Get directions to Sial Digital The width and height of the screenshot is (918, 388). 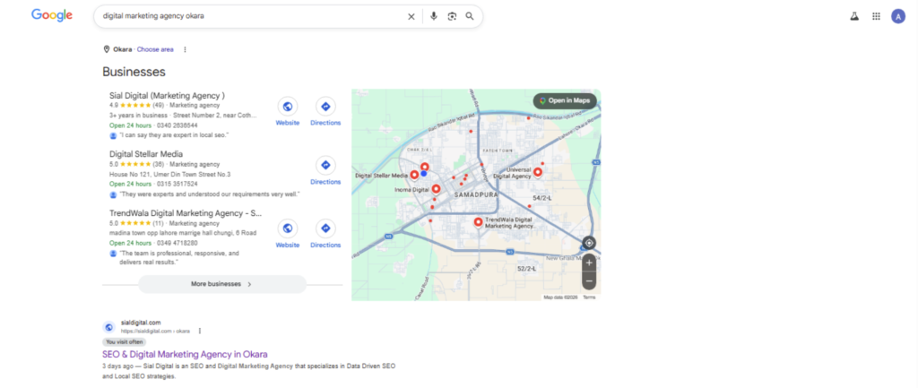click(325, 107)
